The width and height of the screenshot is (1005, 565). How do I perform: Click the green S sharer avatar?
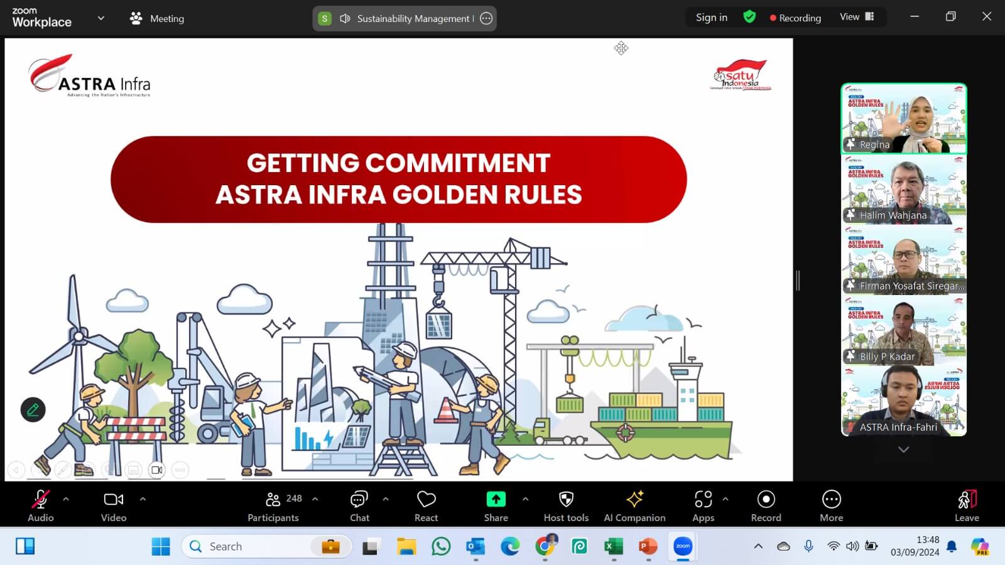[324, 18]
